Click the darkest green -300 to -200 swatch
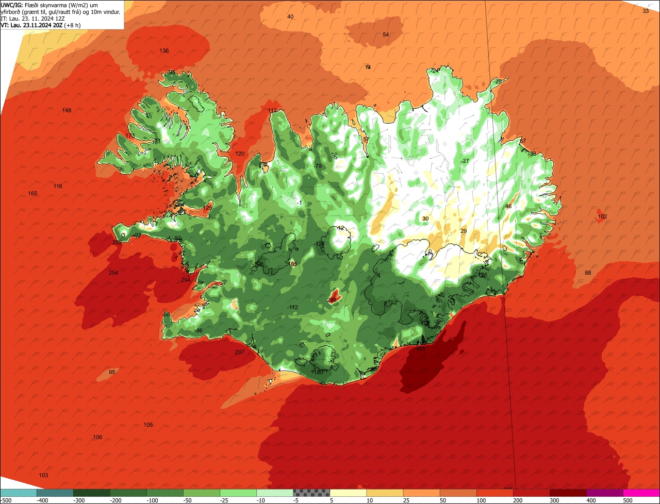This screenshot has height=504, width=660. [x=91, y=493]
